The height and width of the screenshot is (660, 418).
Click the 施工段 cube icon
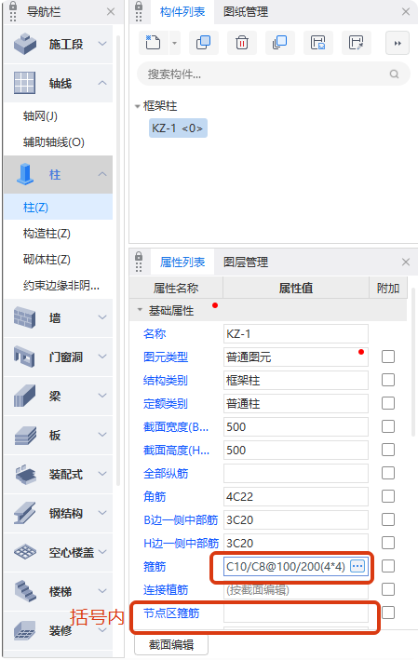pyautogui.click(x=25, y=44)
